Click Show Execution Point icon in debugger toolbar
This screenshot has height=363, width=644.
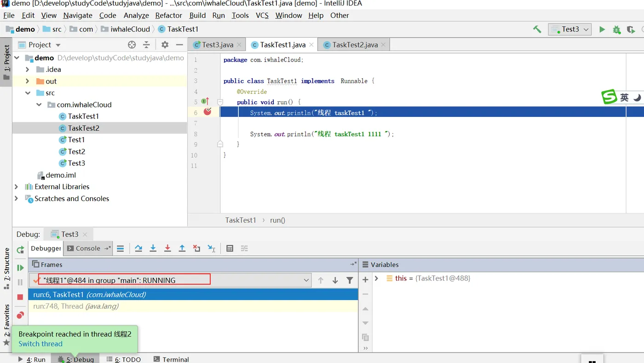[120, 248]
